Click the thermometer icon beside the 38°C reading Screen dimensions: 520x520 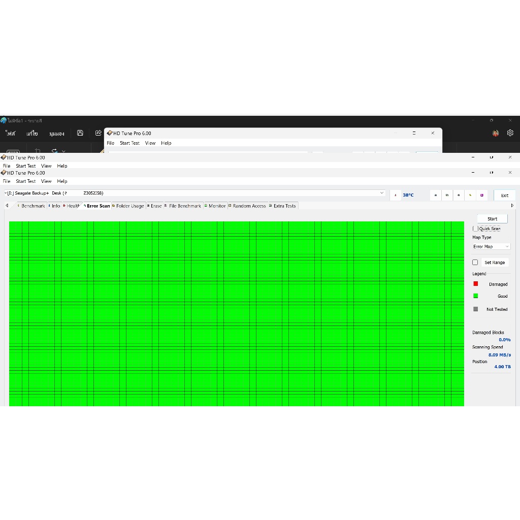point(396,195)
